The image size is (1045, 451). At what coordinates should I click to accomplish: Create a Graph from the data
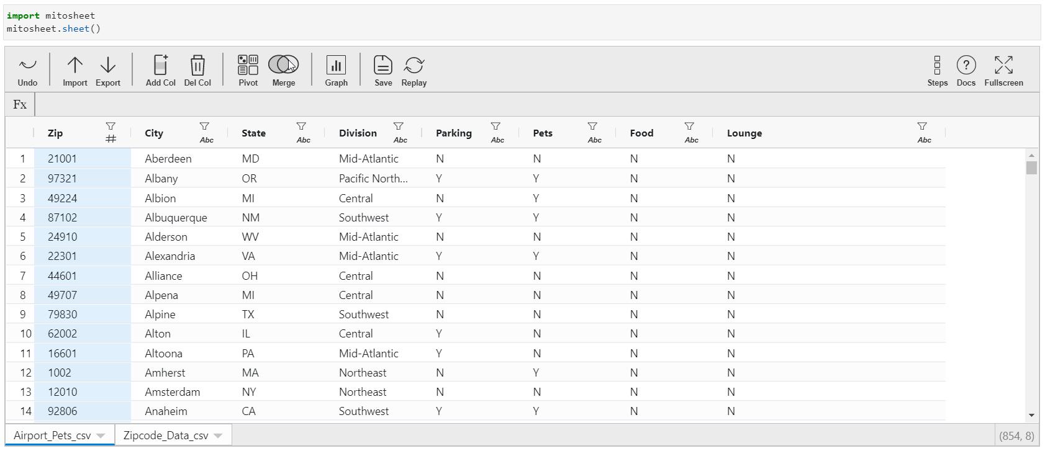click(336, 65)
